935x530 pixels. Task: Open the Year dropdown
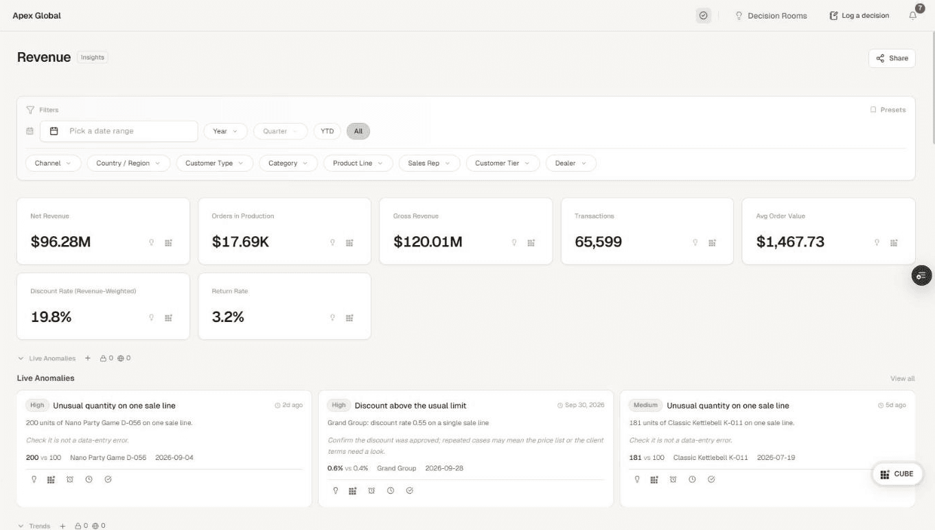point(225,131)
